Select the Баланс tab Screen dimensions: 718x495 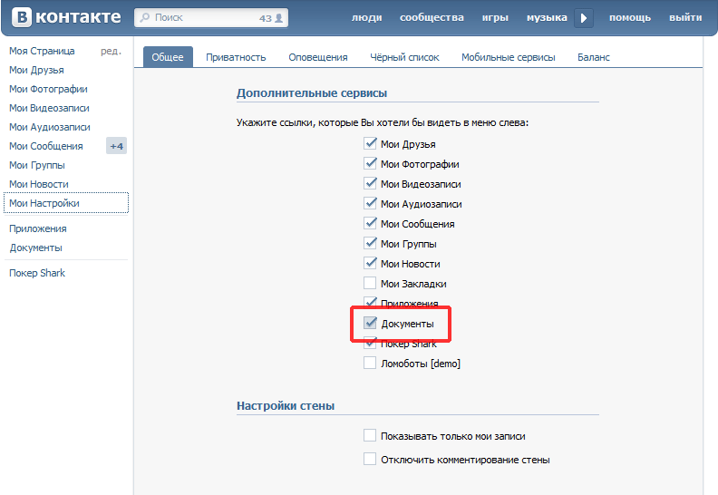click(x=594, y=57)
